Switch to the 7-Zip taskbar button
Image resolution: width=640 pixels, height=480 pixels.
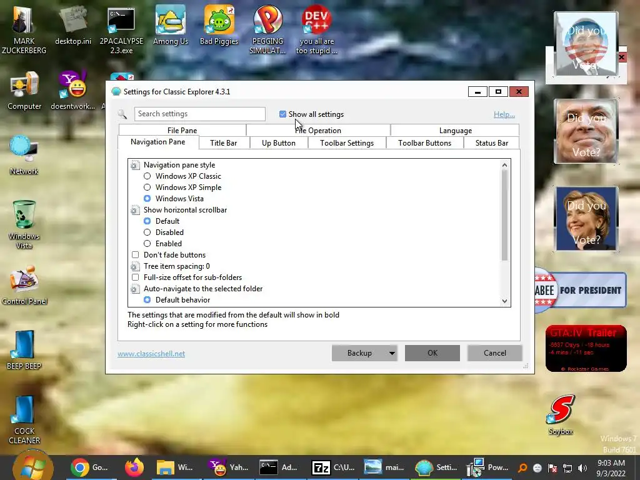[x=332, y=467]
